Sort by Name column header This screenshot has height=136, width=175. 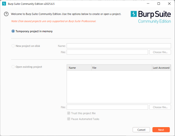click(79, 68)
